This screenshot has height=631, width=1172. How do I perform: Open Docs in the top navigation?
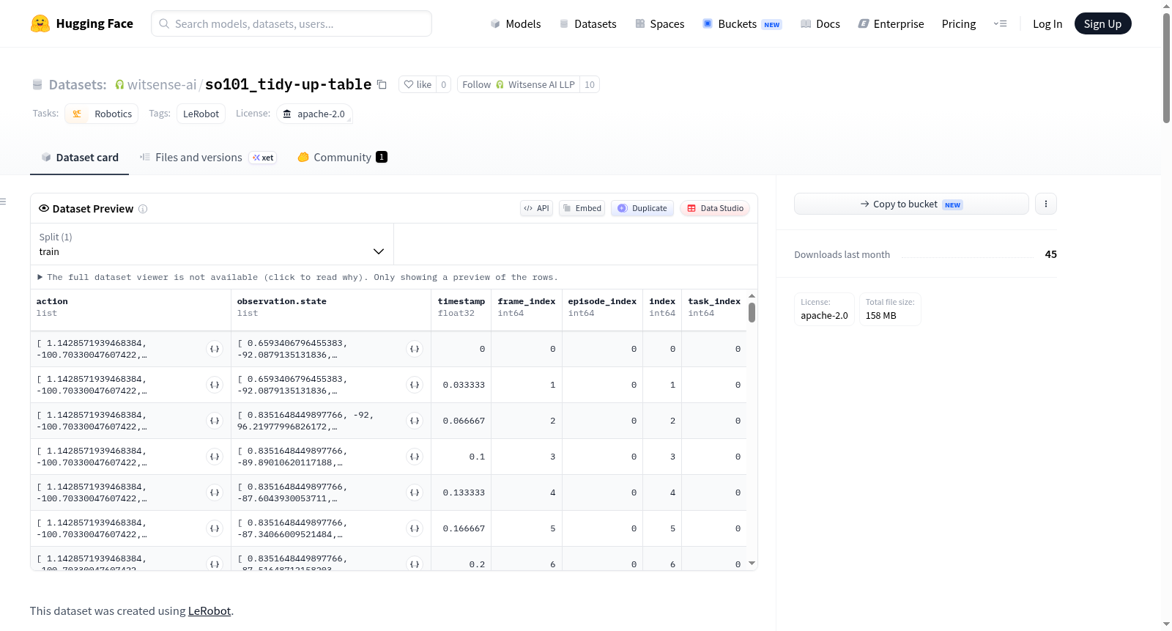(820, 23)
